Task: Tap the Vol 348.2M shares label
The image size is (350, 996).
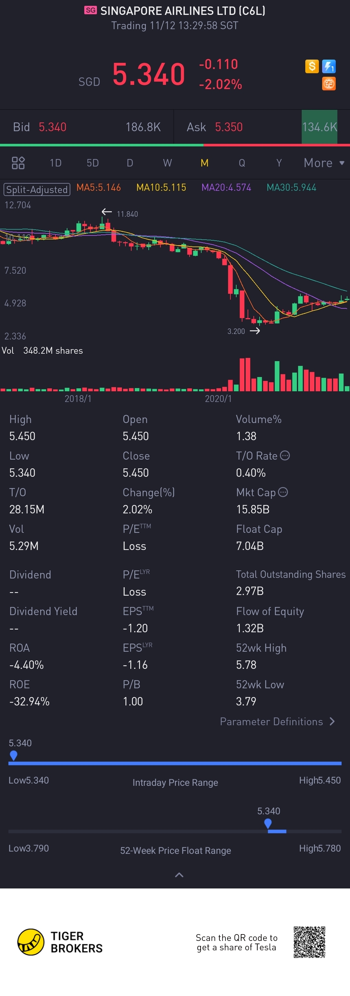Action: click(x=42, y=350)
